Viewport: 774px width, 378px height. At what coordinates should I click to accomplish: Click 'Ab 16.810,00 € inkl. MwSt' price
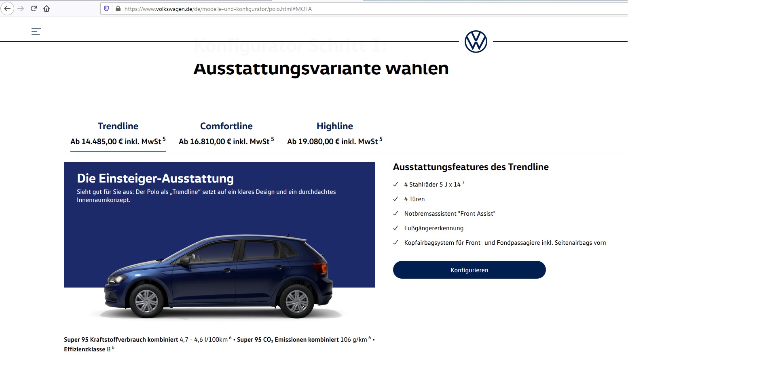click(224, 142)
